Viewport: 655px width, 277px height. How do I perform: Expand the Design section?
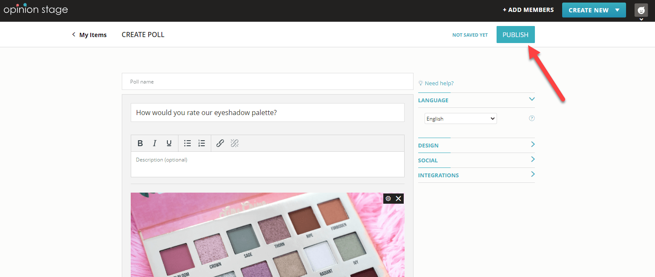pos(532,145)
